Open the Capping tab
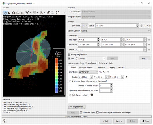Screen dimensions: 153x125 [x=111, y=67]
